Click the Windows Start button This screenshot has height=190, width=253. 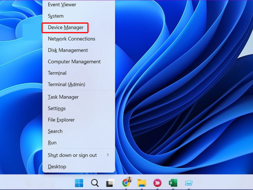(x=79, y=183)
